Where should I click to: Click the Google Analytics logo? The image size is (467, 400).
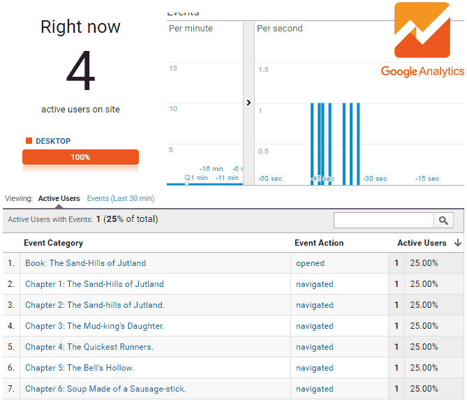point(422,41)
